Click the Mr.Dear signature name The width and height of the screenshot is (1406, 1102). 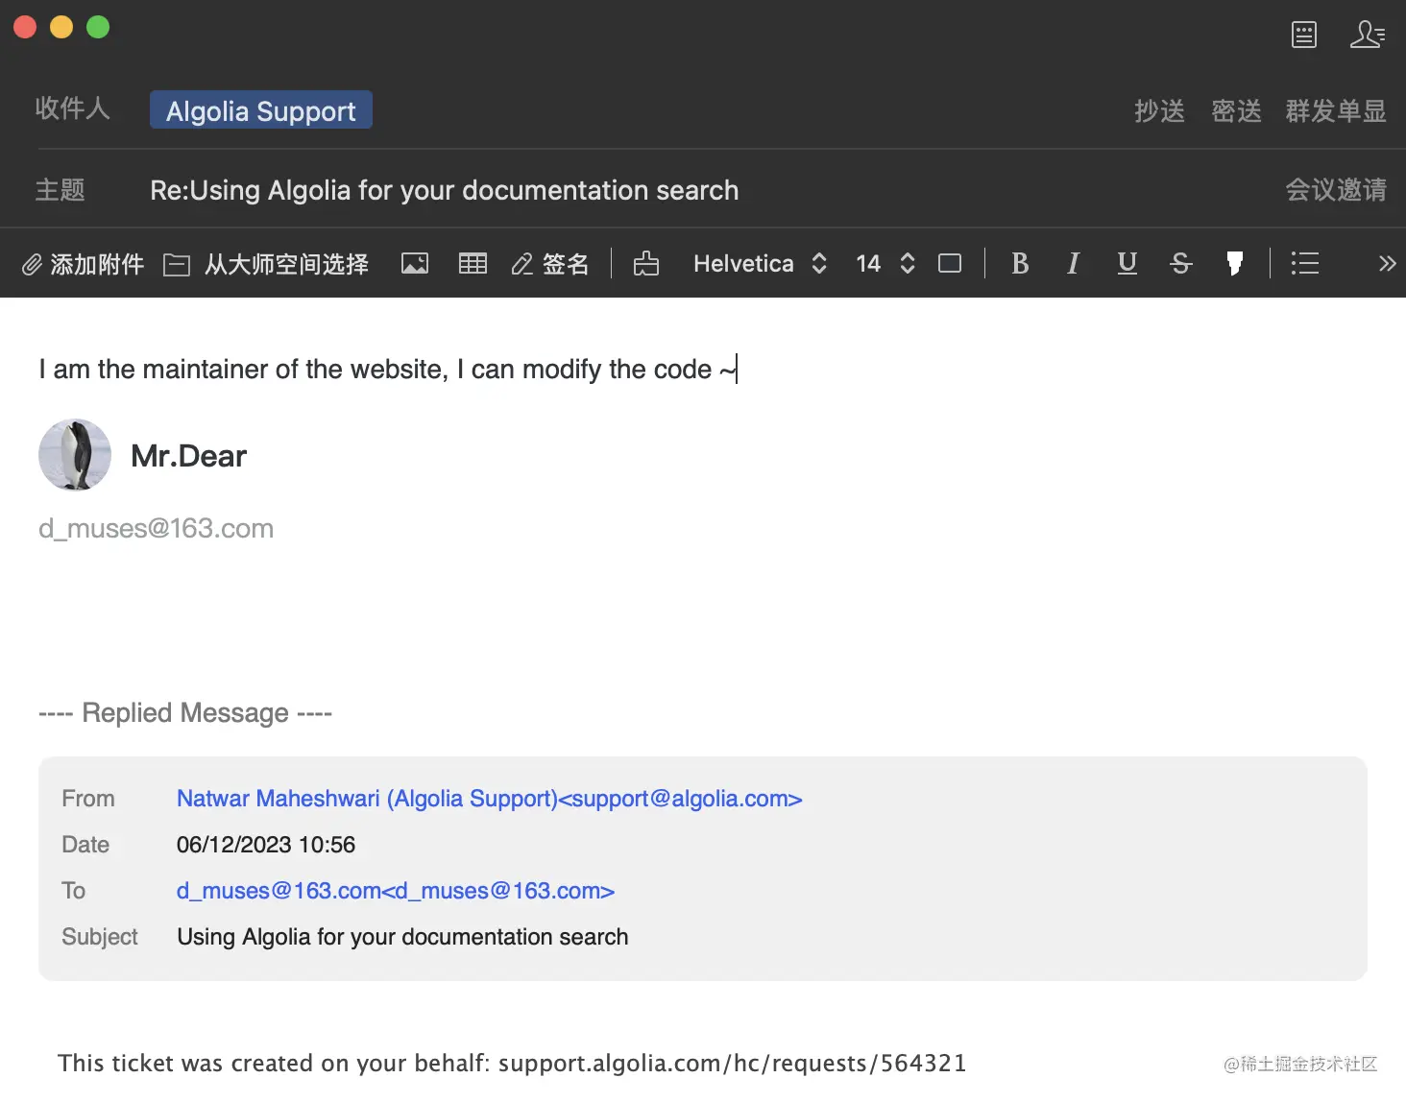188,456
